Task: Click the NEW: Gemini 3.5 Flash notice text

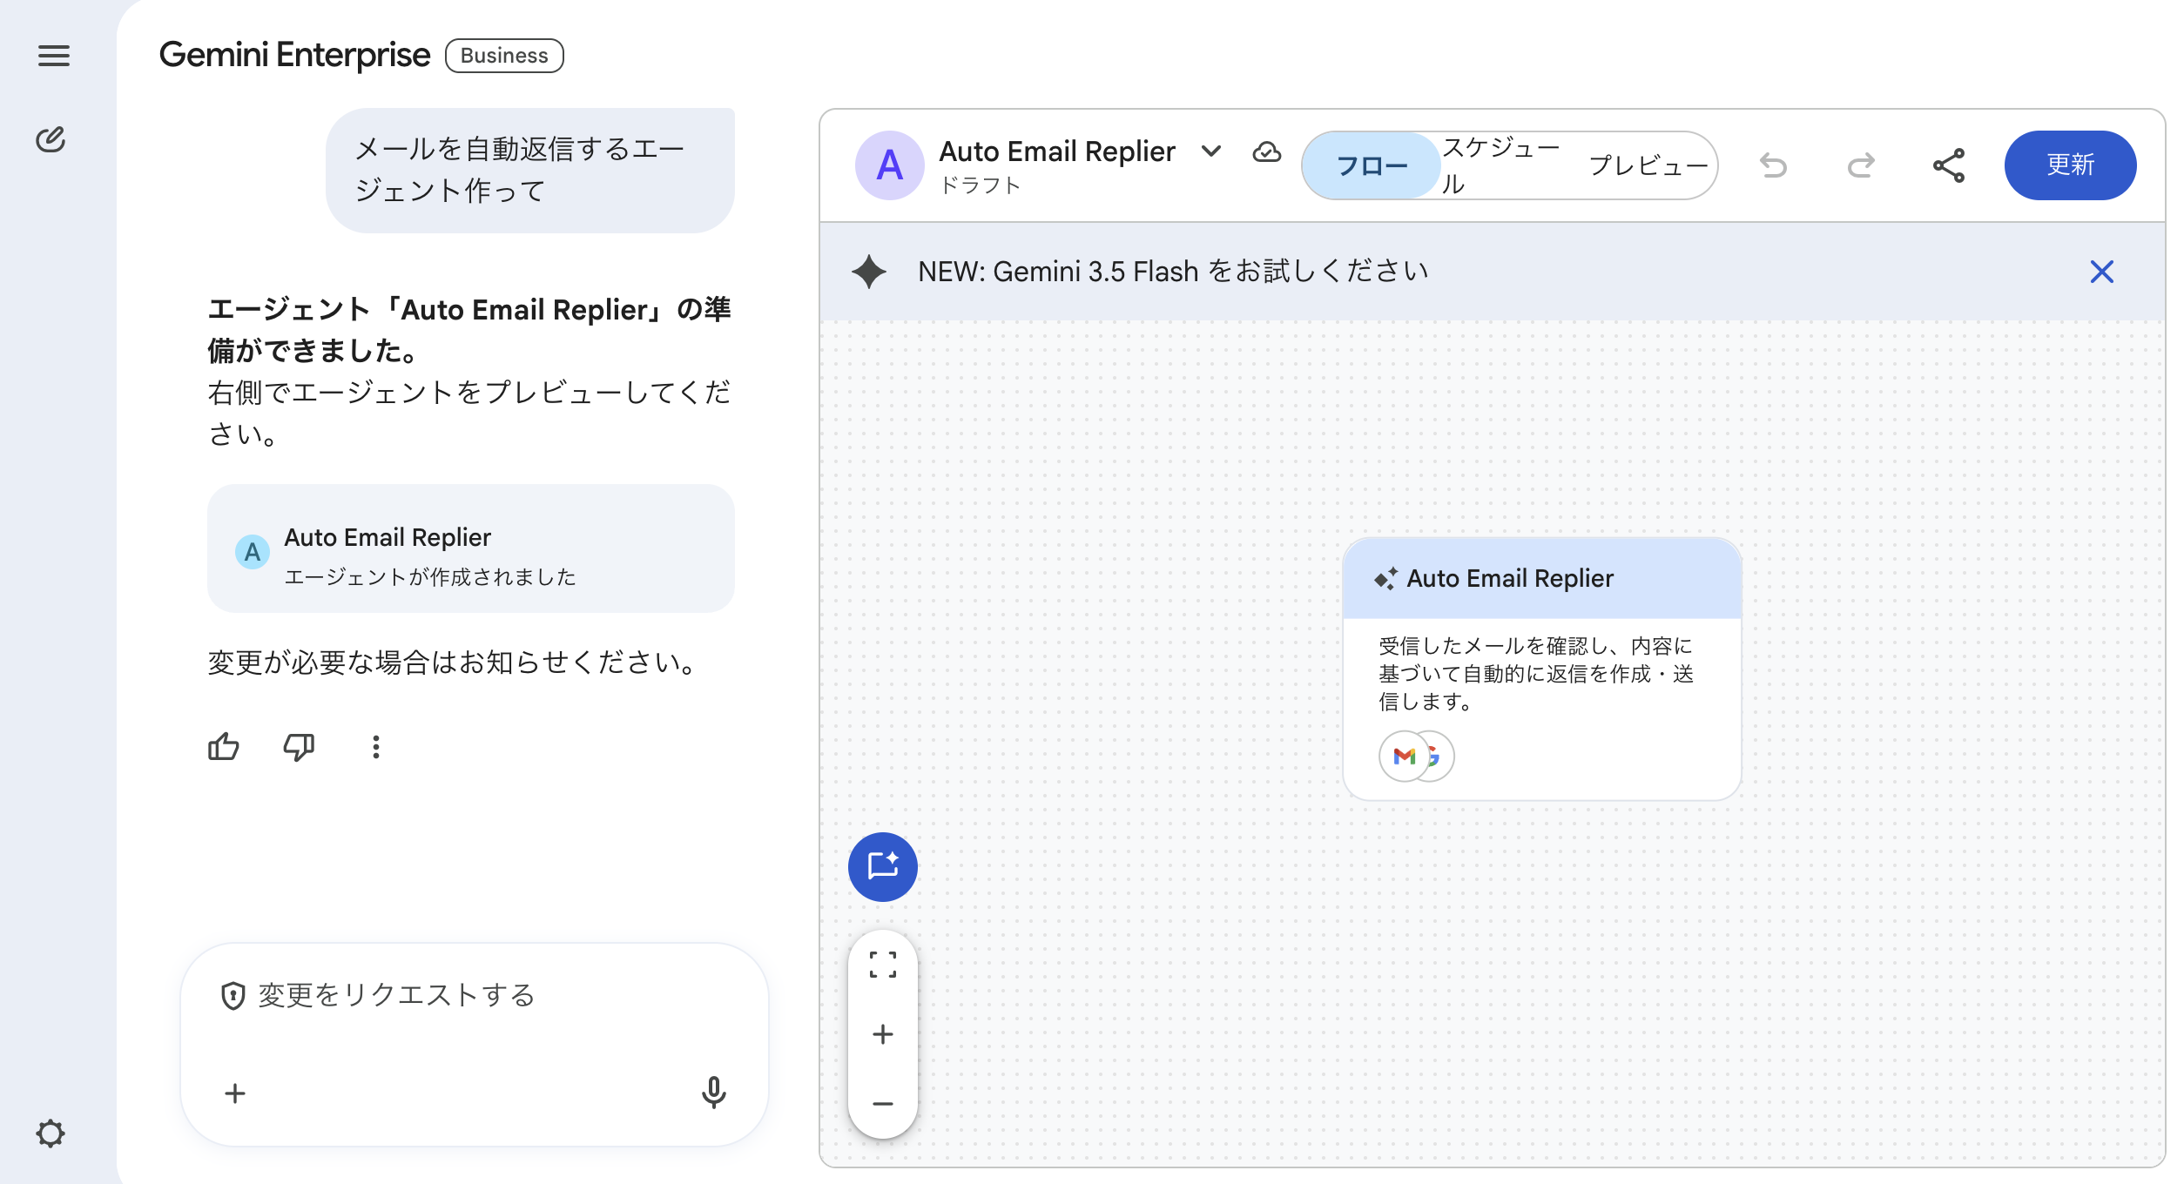Action: click(x=1173, y=271)
